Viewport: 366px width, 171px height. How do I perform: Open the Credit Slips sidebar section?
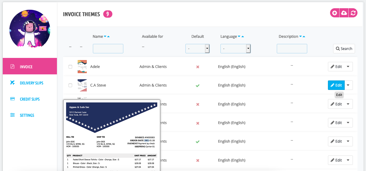pyautogui.click(x=30, y=99)
